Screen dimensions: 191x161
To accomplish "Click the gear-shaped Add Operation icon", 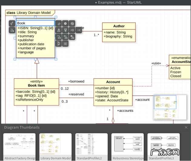I will pos(65,23).
